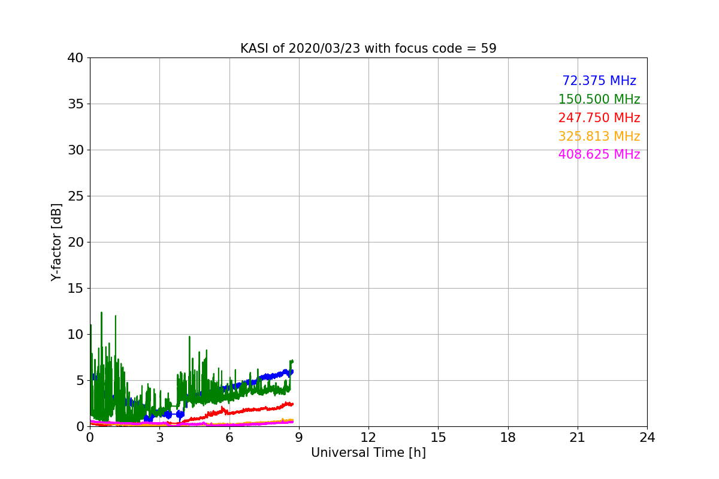Click the y-axis tick label 10

[76, 335]
